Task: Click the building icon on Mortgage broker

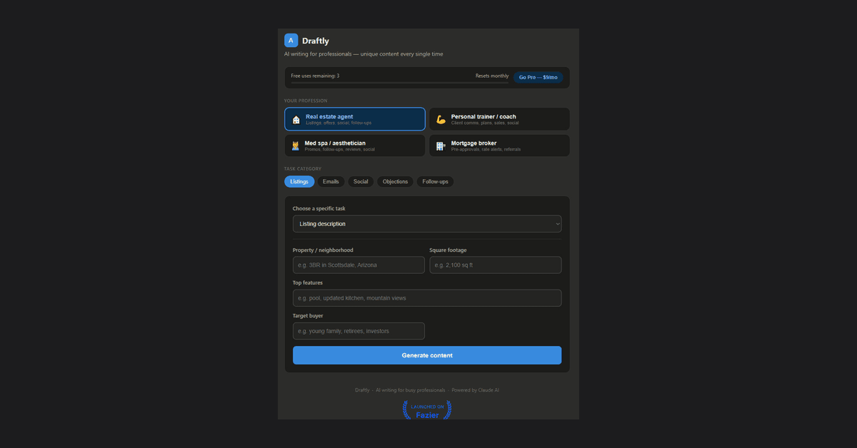Action: click(x=441, y=146)
